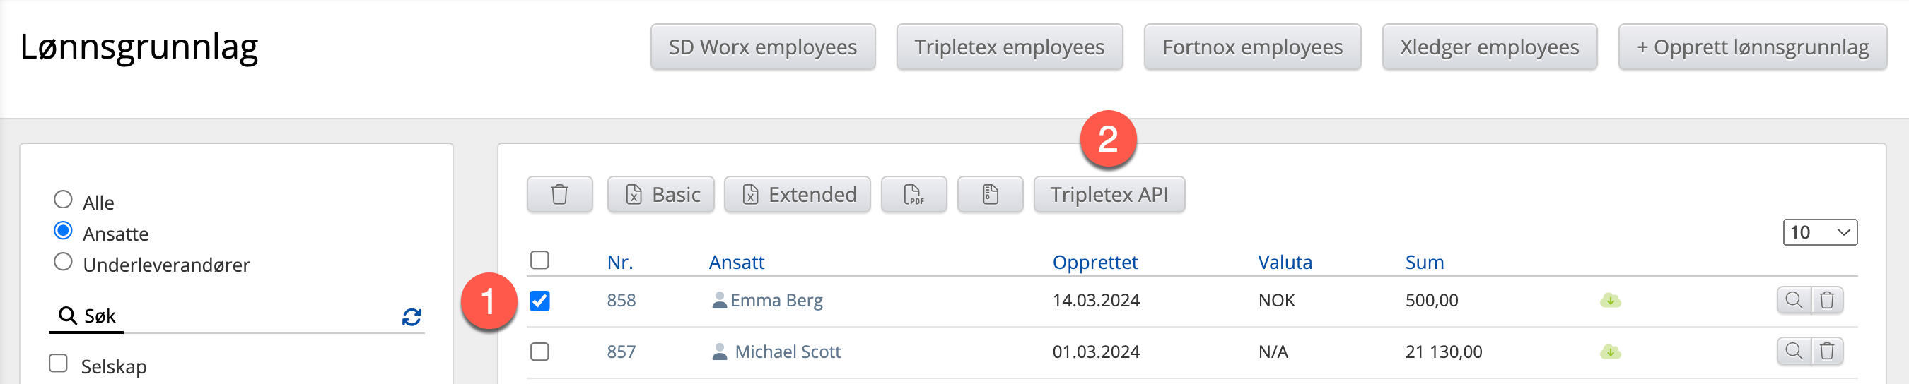Uncheck the checkbox for row 858
The width and height of the screenshot is (1909, 384).
(539, 301)
